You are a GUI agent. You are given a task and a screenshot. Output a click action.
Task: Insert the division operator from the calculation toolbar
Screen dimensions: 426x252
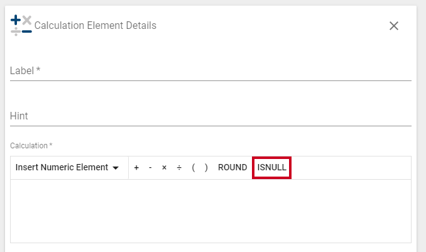179,168
